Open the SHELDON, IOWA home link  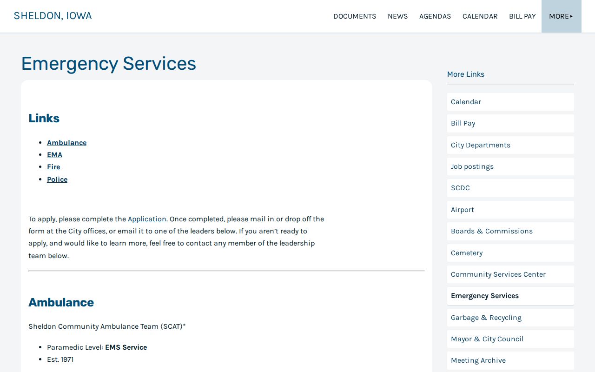pyautogui.click(x=53, y=16)
